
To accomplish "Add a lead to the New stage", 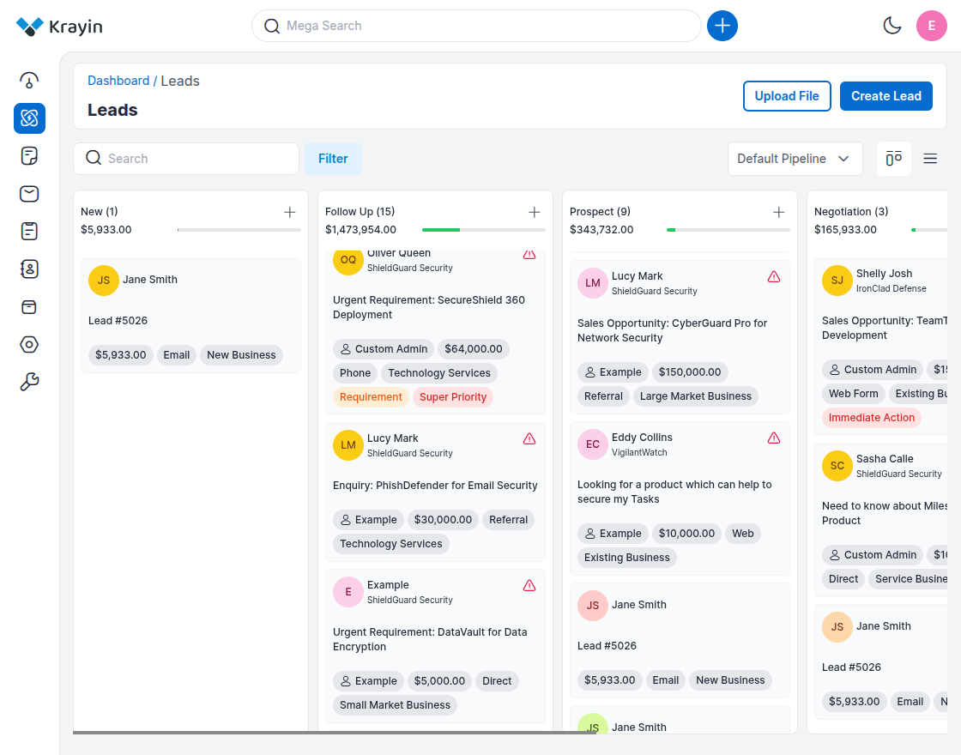I will pos(290,212).
